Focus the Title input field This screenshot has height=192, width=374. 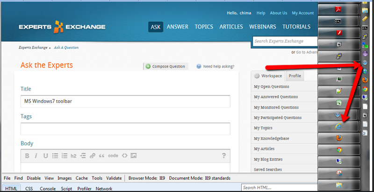tap(125, 101)
